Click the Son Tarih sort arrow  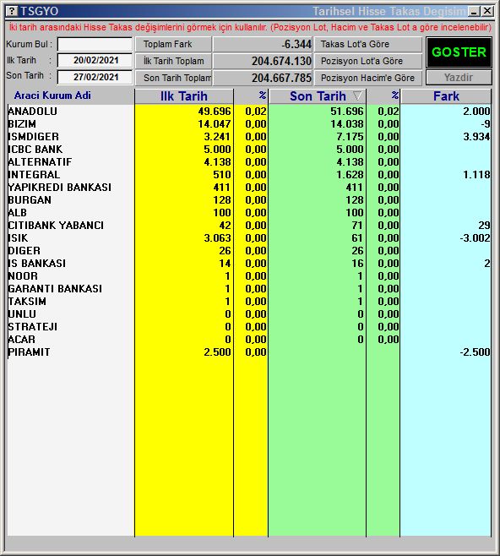tap(357, 95)
